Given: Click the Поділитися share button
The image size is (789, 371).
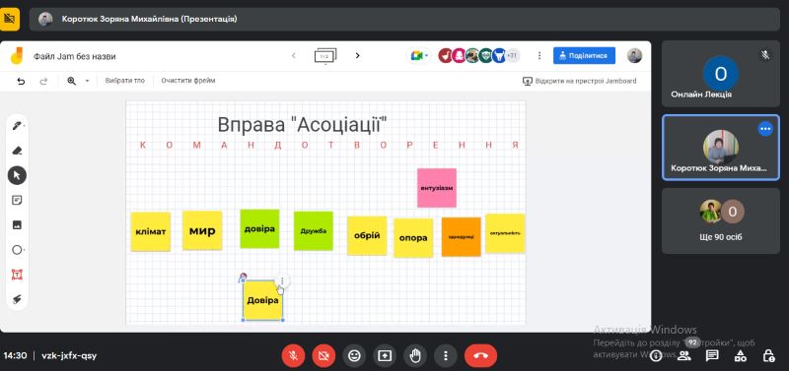Looking at the screenshot, I should click(x=584, y=56).
